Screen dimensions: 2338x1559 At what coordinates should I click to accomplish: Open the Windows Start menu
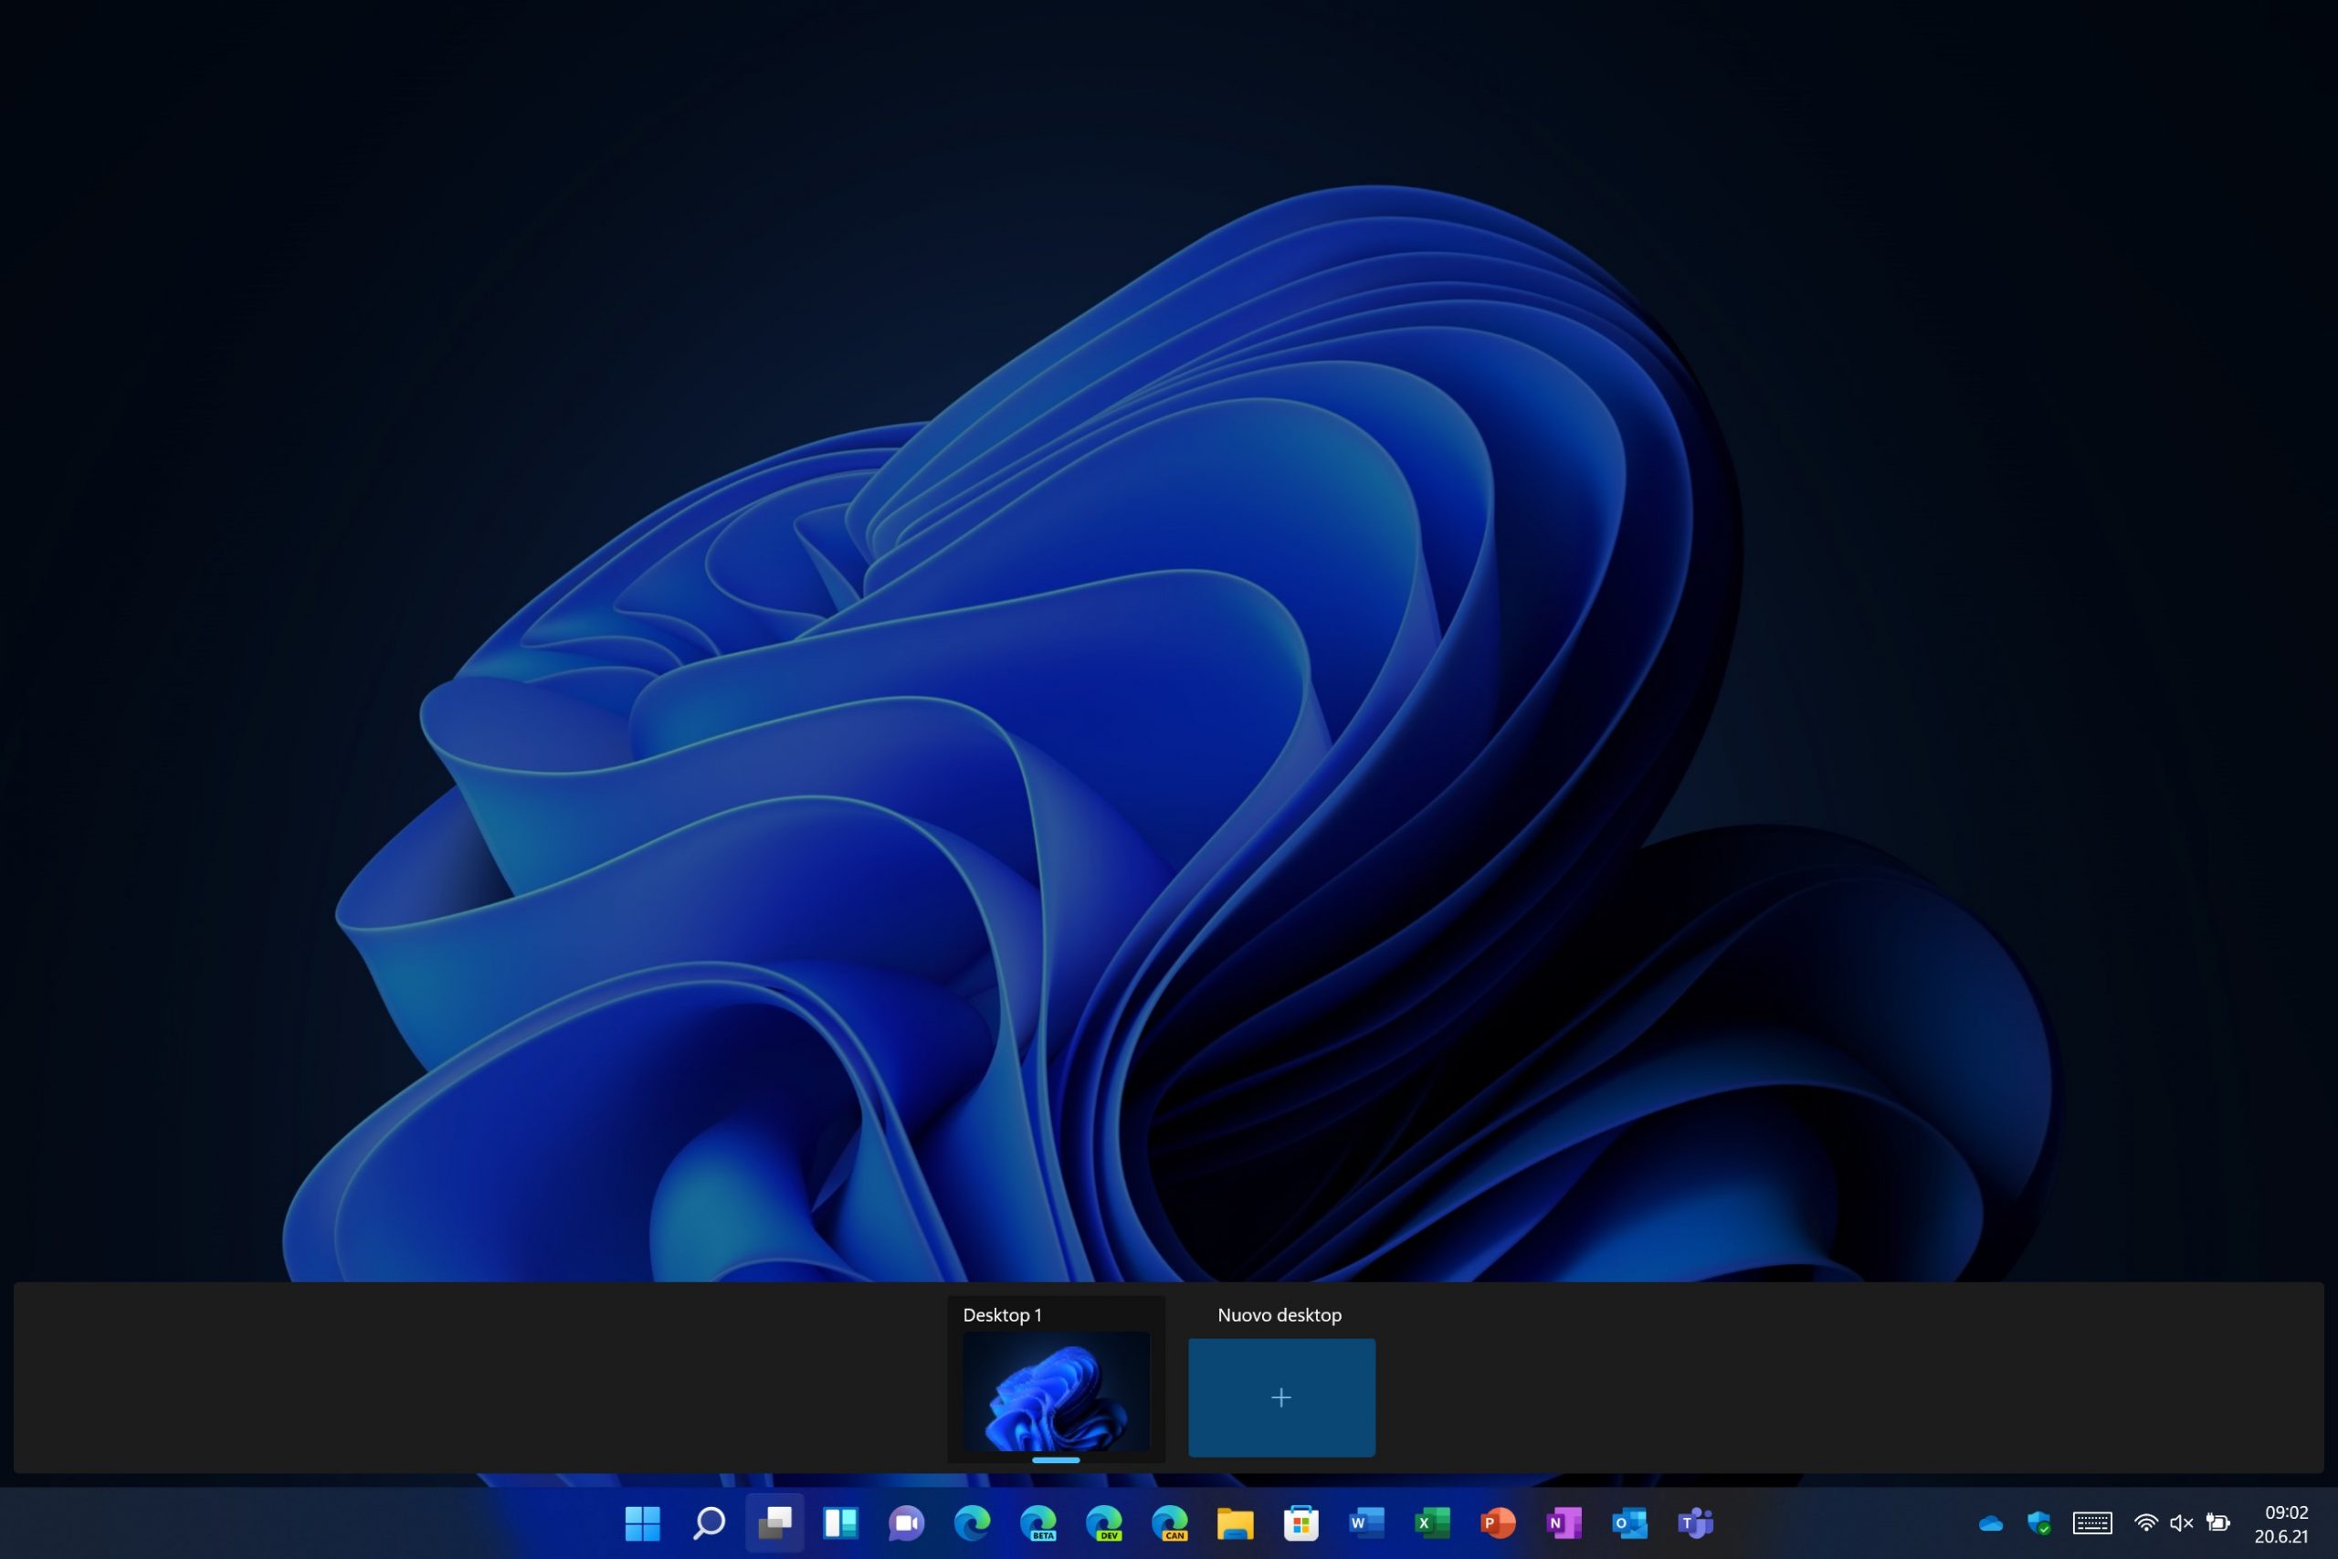[x=642, y=1522]
